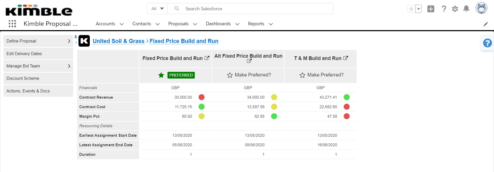
Task: Select the 09/06/2020 end date
Action: click(255, 145)
